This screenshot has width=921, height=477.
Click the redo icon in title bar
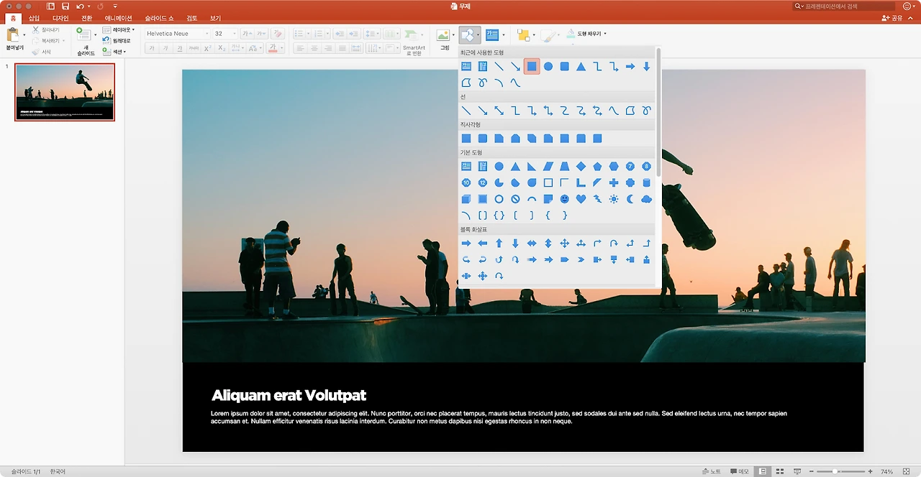coord(100,6)
